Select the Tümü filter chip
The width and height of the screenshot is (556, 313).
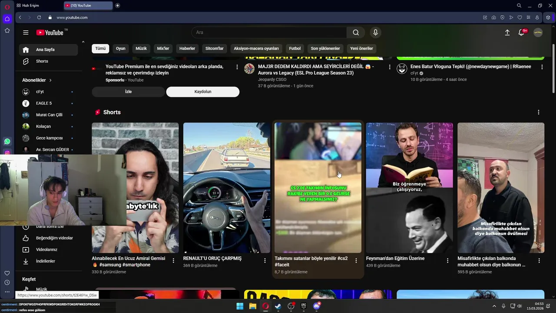click(100, 48)
